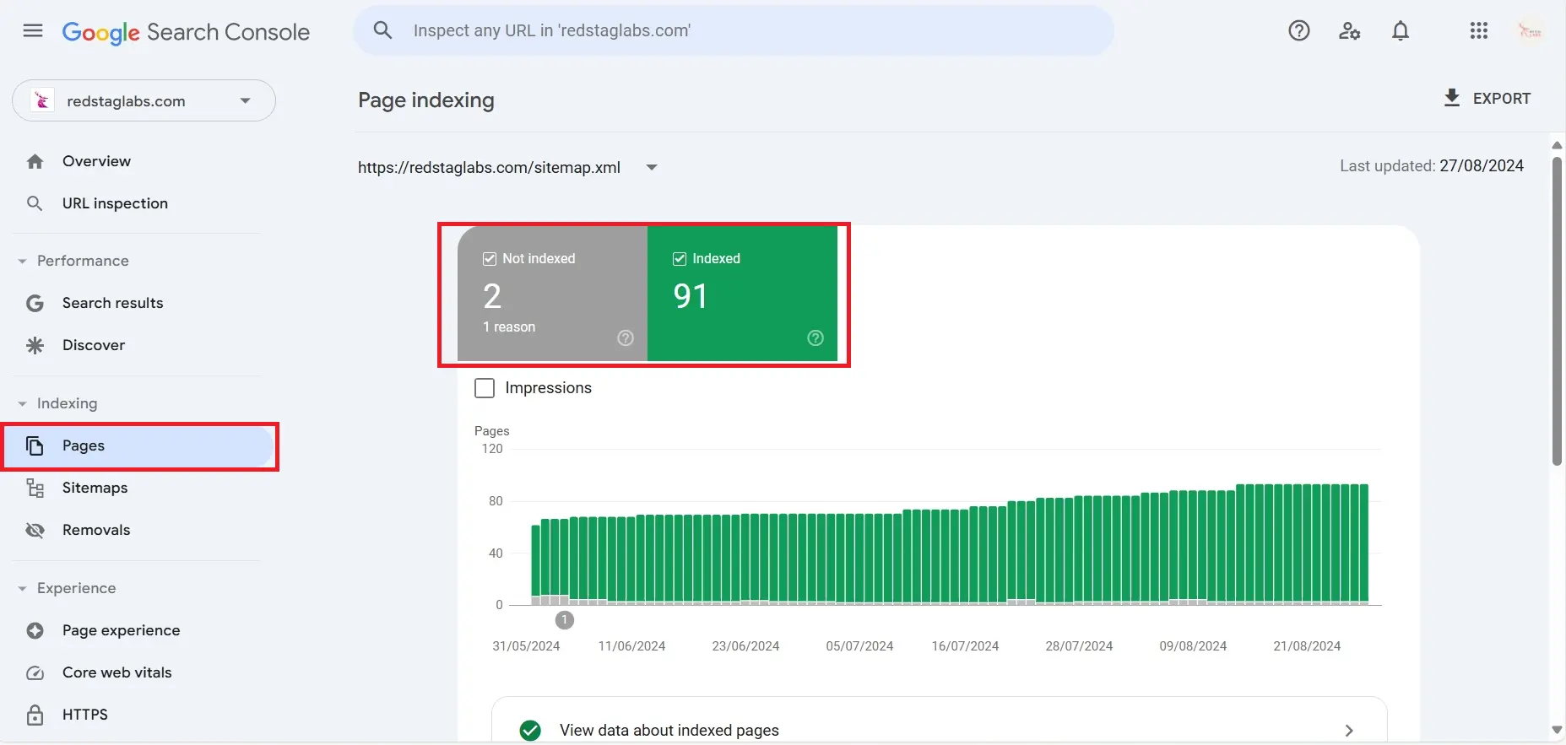Screen dimensions: 1566x745
Task: Open the Google apps grid
Action: coord(1478,31)
